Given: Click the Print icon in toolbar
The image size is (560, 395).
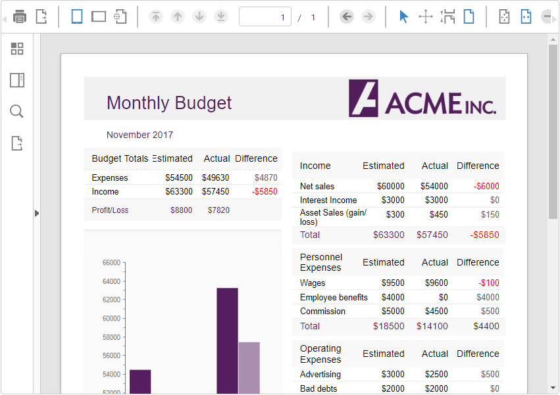Looking at the screenshot, I should coord(20,17).
